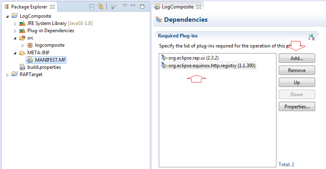Image resolution: width=326 pixels, height=169 pixels.
Task: Toggle Link with Editor icon
Action: pos(101,7)
